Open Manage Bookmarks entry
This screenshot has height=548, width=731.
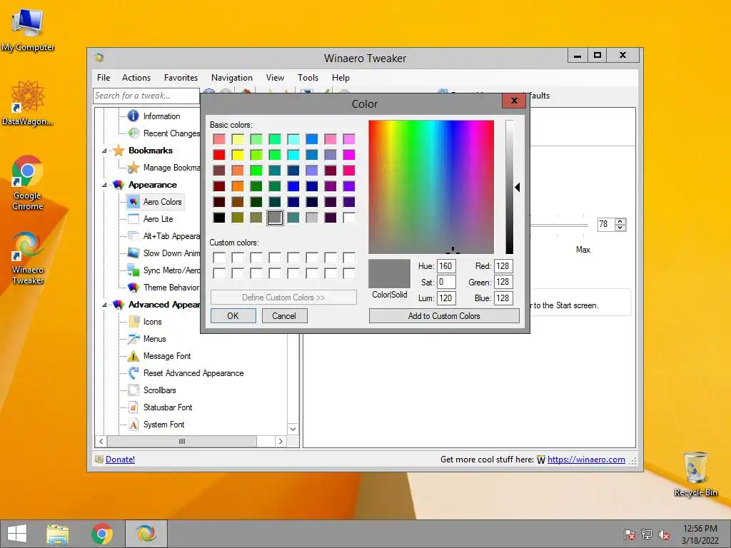click(171, 167)
